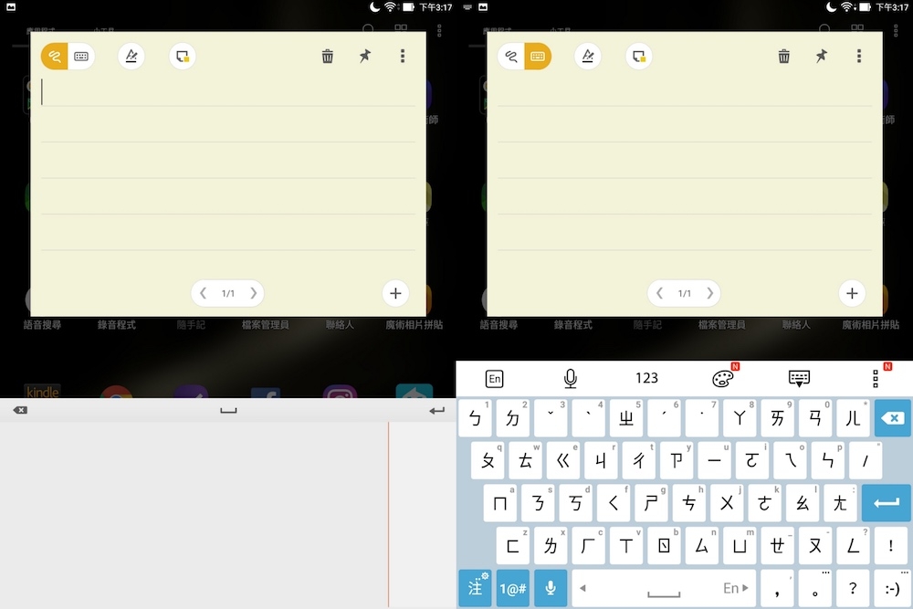Switch keyboard language with En icon
The height and width of the screenshot is (609, 913).
(x=494, y=379)
